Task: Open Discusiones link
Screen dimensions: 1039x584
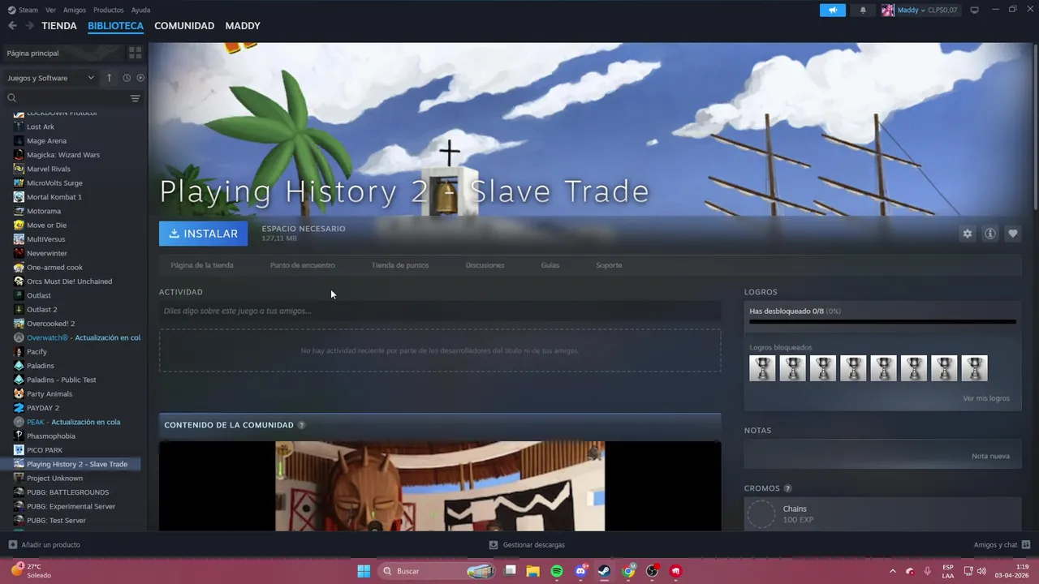Action: [x=485, y=265]
